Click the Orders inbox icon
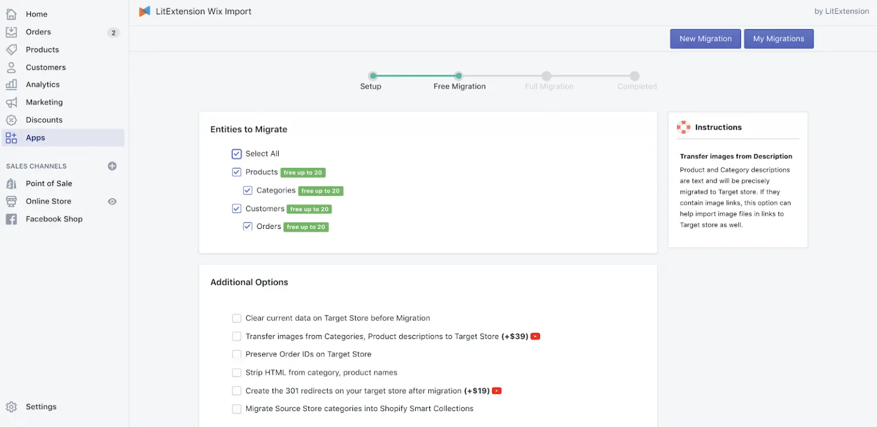 (x=11, y=32)
